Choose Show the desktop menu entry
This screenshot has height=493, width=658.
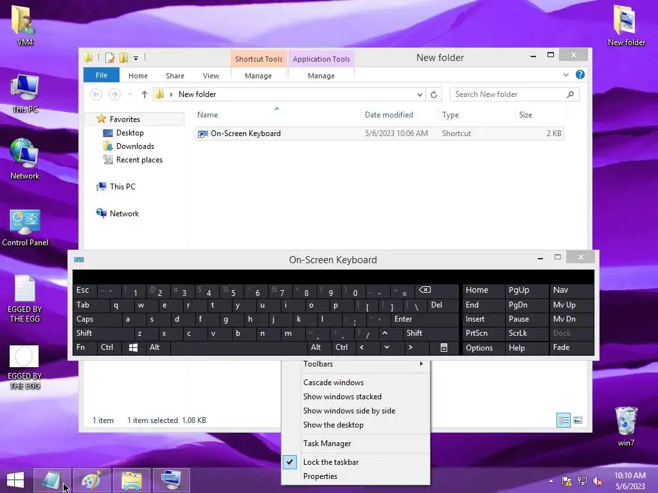tap(356, 425)
